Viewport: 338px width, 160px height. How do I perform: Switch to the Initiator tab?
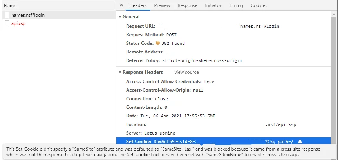(x=213, y=5)
